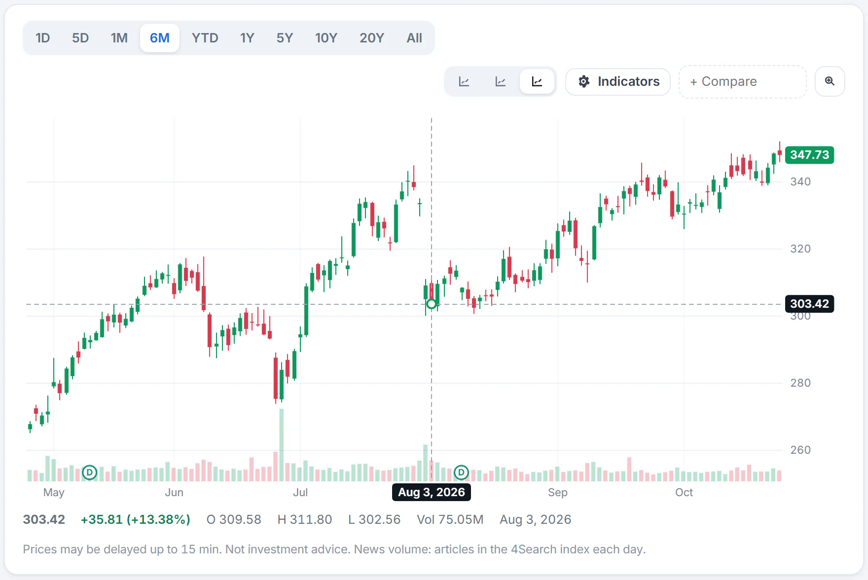Click the 340 price axis label
The height and width of the screenshot is (580, 868).
coord(800,182)
